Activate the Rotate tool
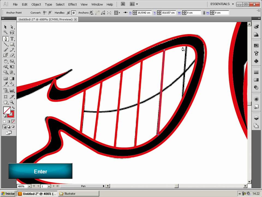 click(x=5, y=61)
